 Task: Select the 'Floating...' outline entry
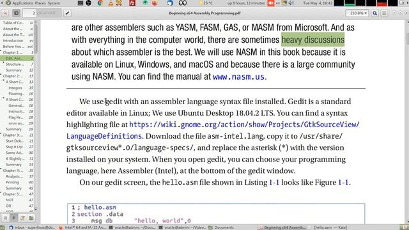click(x=17, y=94)
